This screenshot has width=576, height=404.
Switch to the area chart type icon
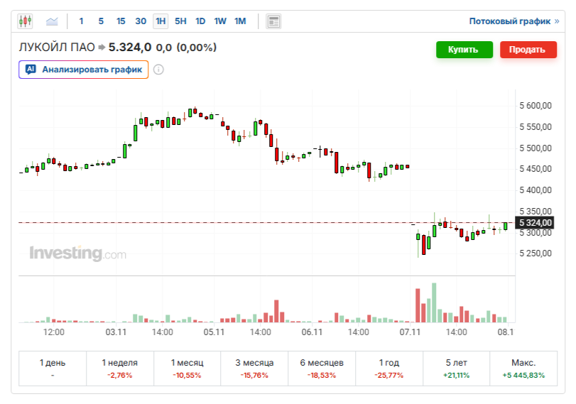coord(52,21)
